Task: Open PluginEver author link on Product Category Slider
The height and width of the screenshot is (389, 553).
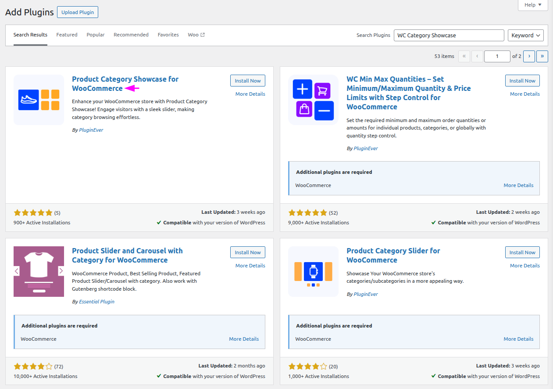Action: click(x=366, y=294)
